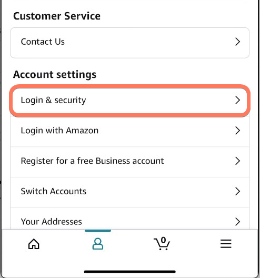Open the Your Addresses label
Viewport: 260px width, 278px height.
point(52,222)
